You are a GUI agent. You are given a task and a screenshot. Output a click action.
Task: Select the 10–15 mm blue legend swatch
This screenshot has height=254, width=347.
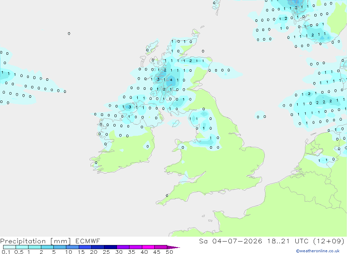(73, 247)
